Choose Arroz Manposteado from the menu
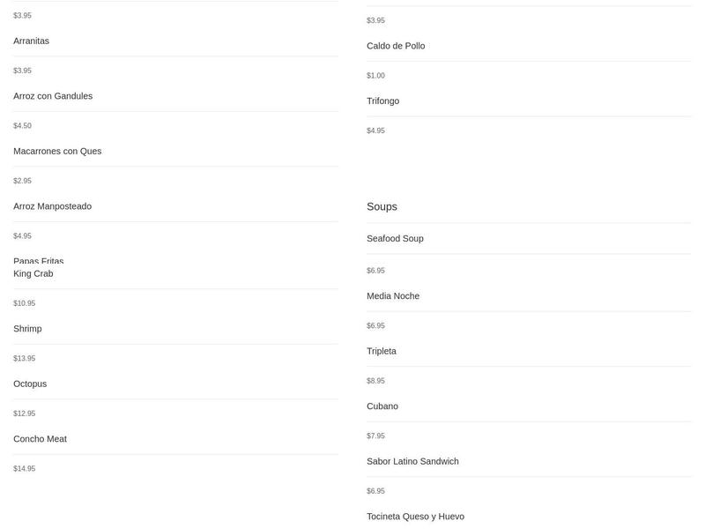705x529 pixels. tap(52, 206)
